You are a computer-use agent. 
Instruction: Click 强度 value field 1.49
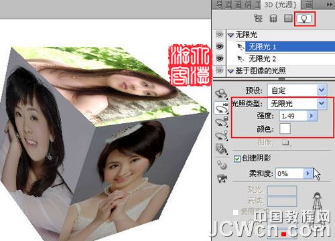pyautogui.click(x=293, y=116)
